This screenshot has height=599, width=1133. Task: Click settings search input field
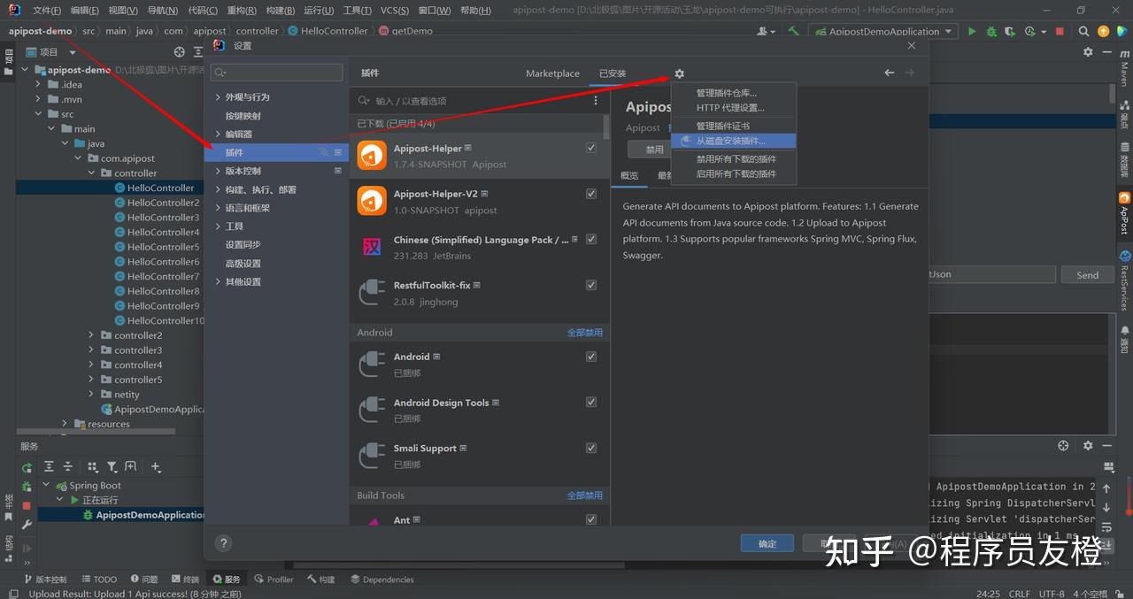click(277, 73)
